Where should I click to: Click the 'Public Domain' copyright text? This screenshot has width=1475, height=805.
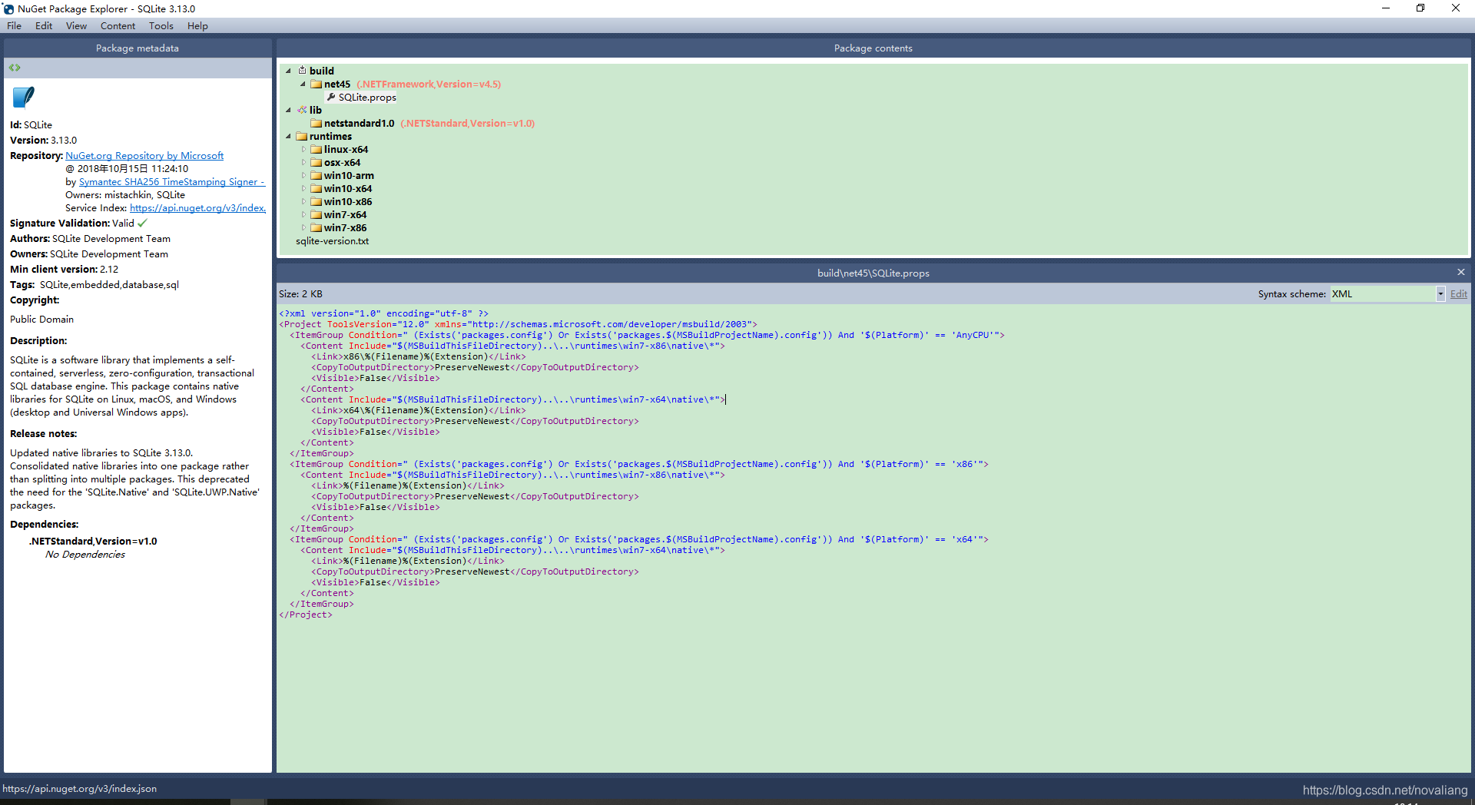[x=41, y=319]
